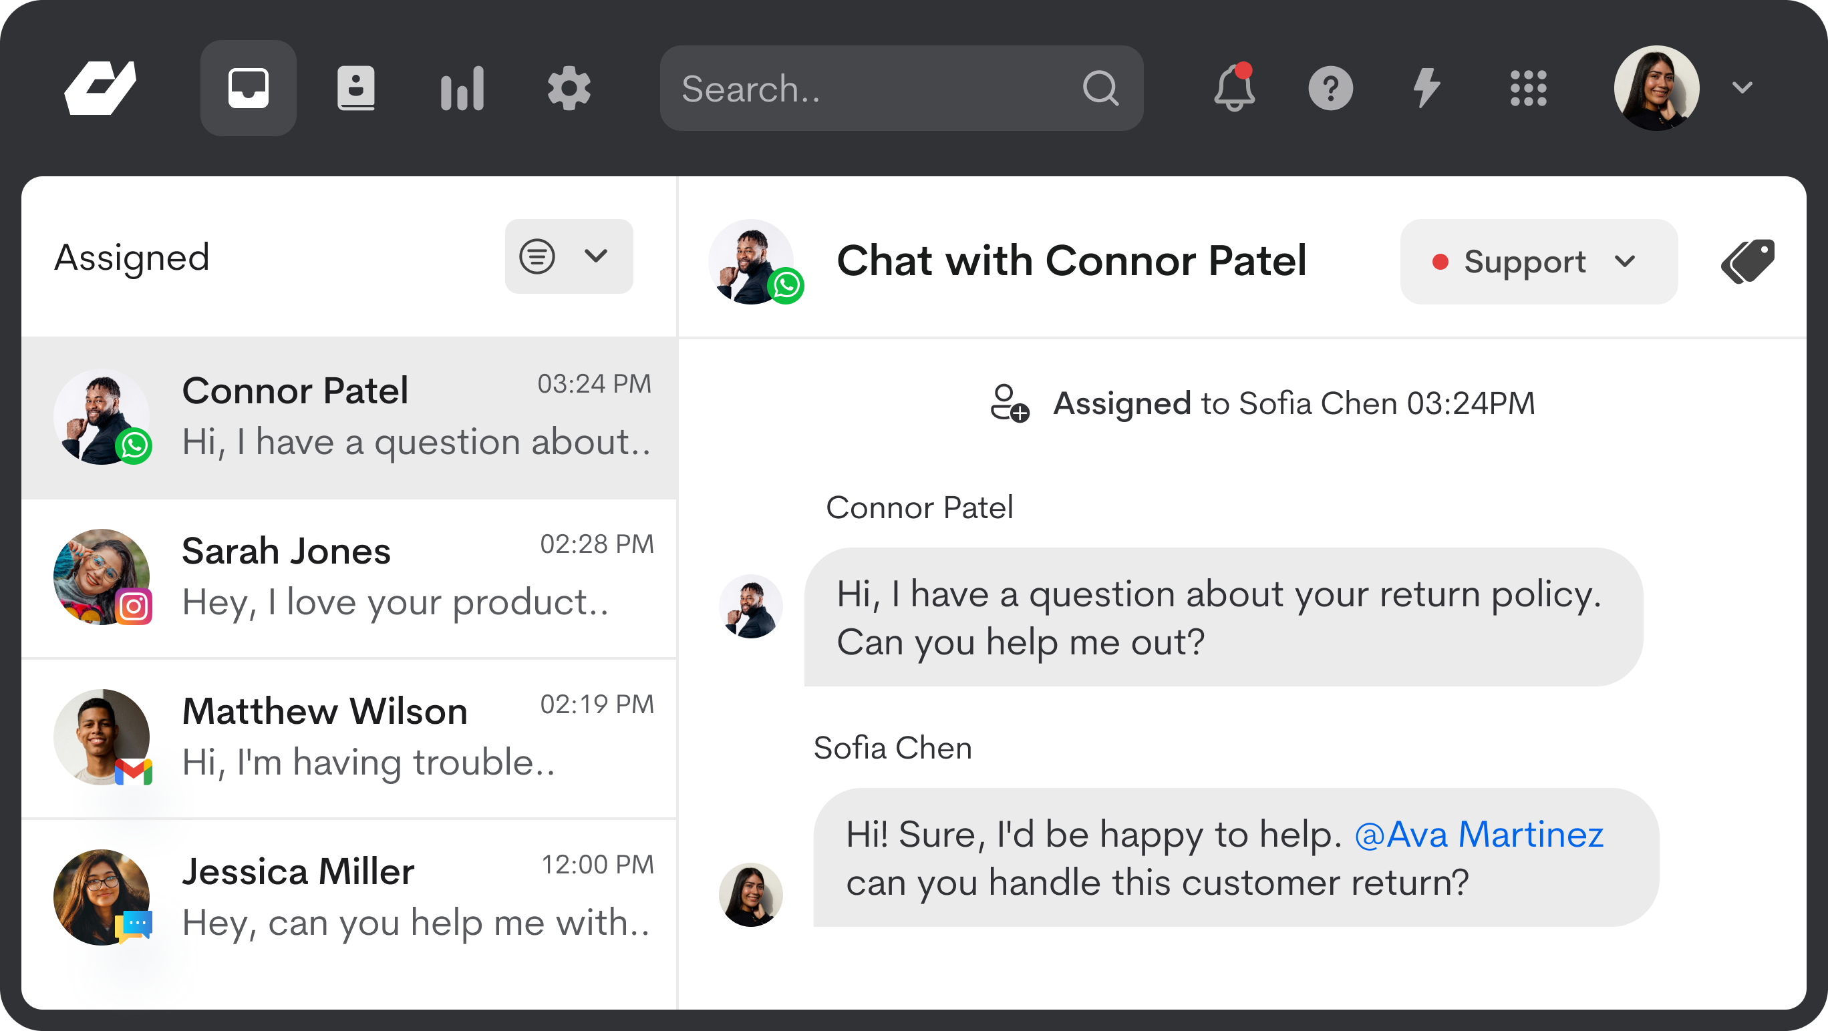Expand the conversation filter dropdown beside Assigned
Screen dimensions: 1828x1031
[569, 256]
